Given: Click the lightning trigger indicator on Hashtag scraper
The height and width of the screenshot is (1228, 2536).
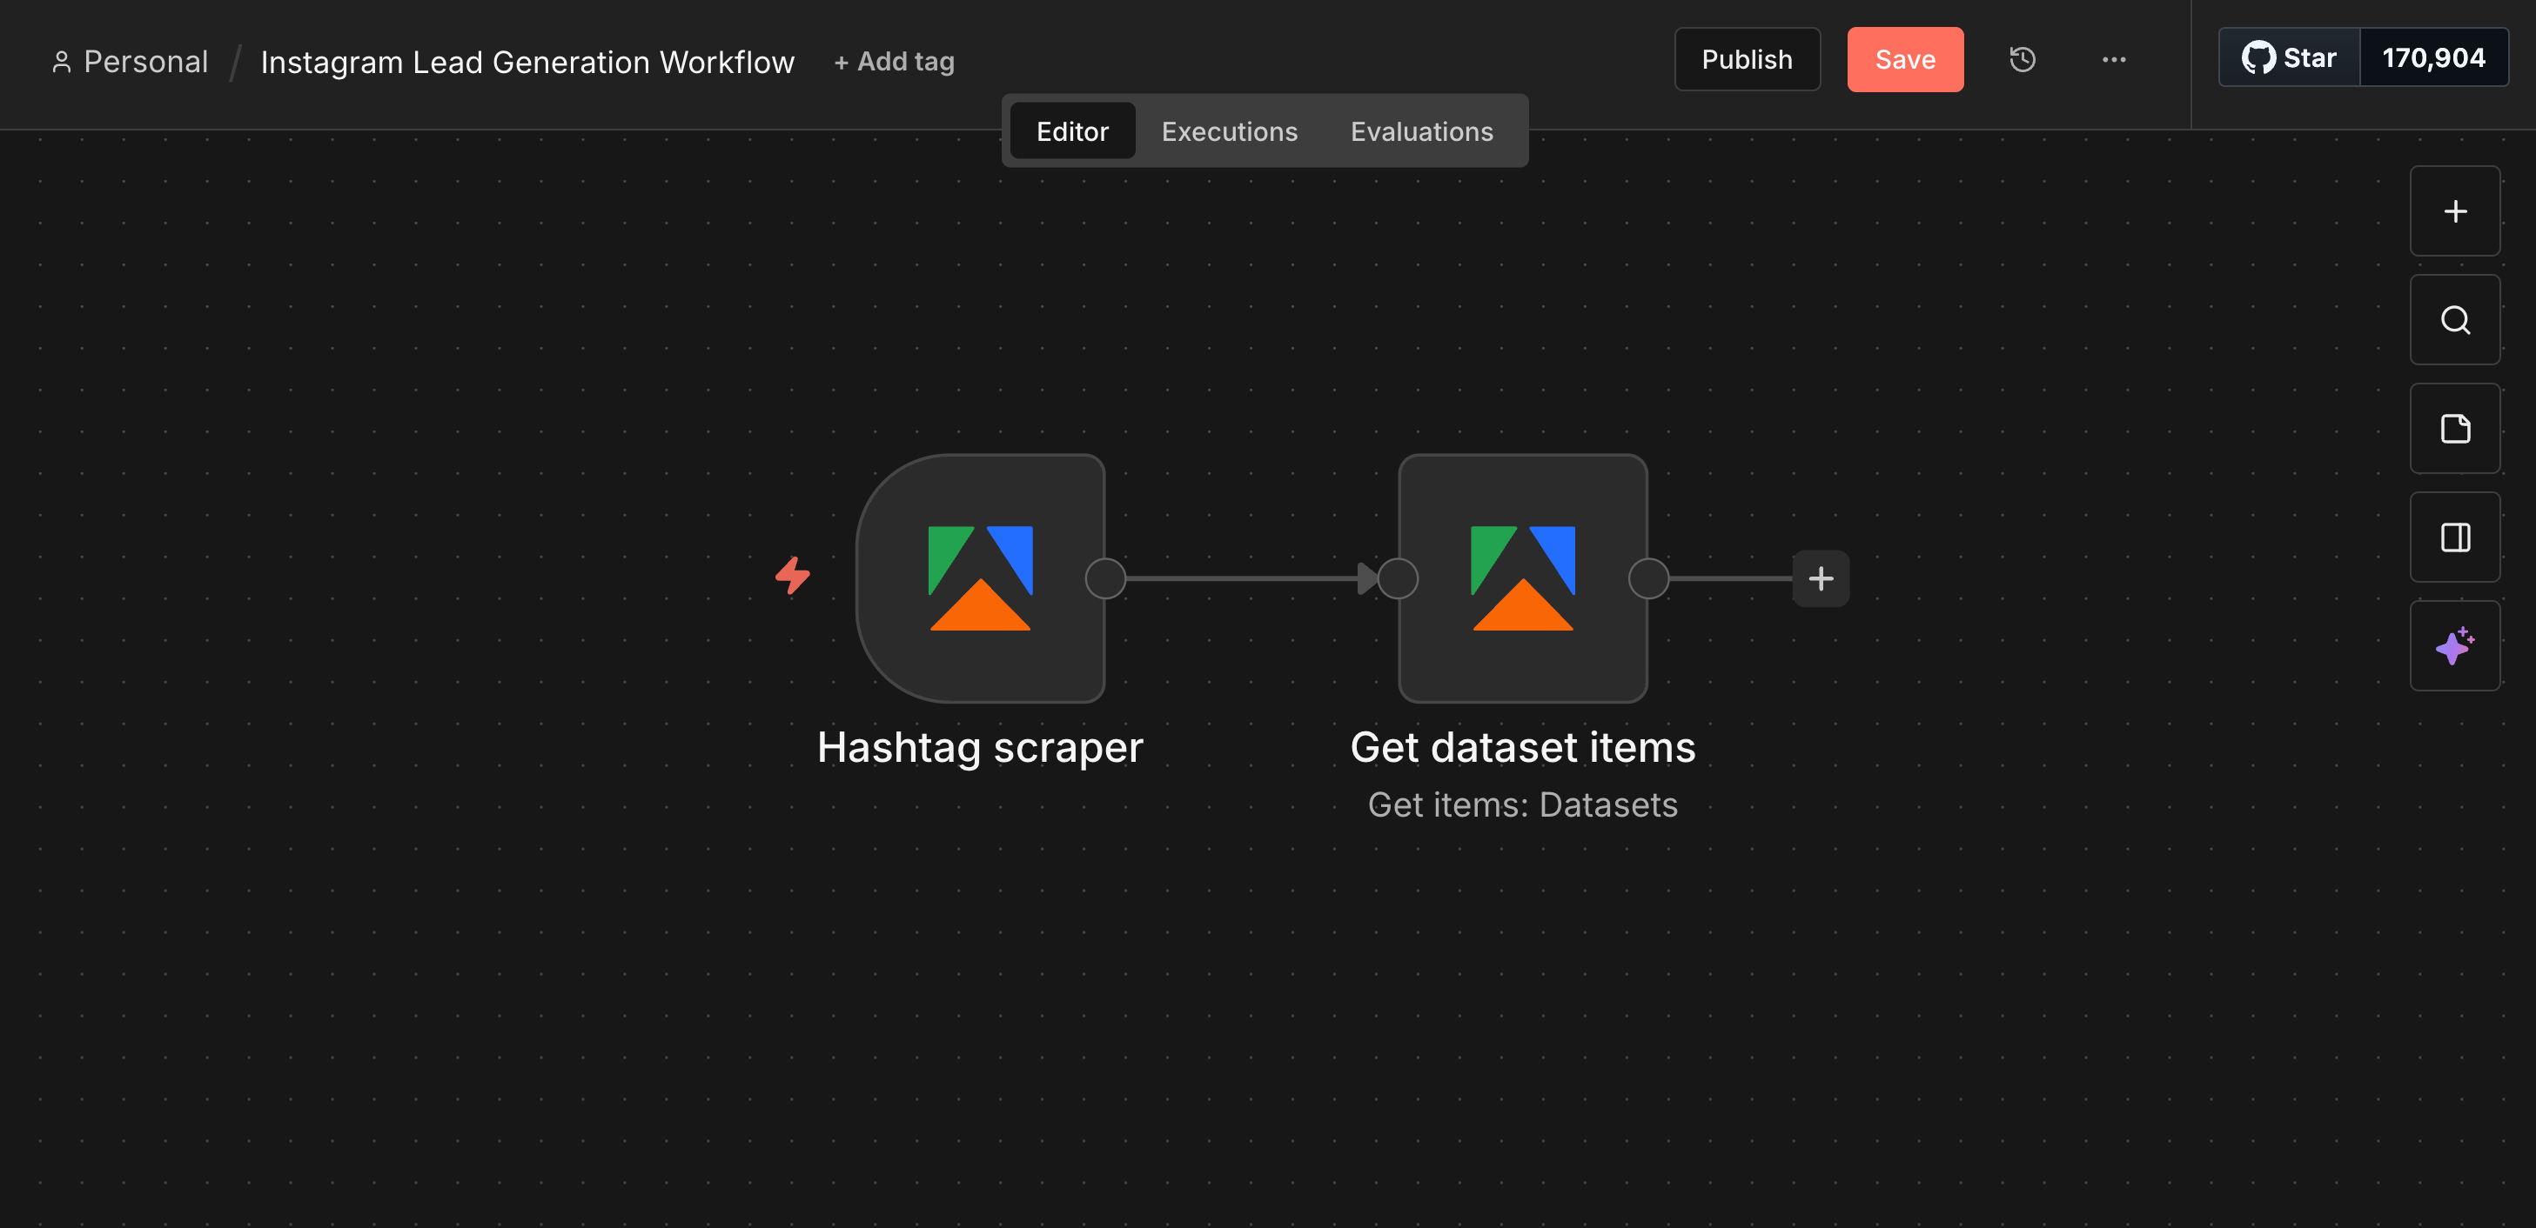Looking at the screenshot, I should (793, 576).
